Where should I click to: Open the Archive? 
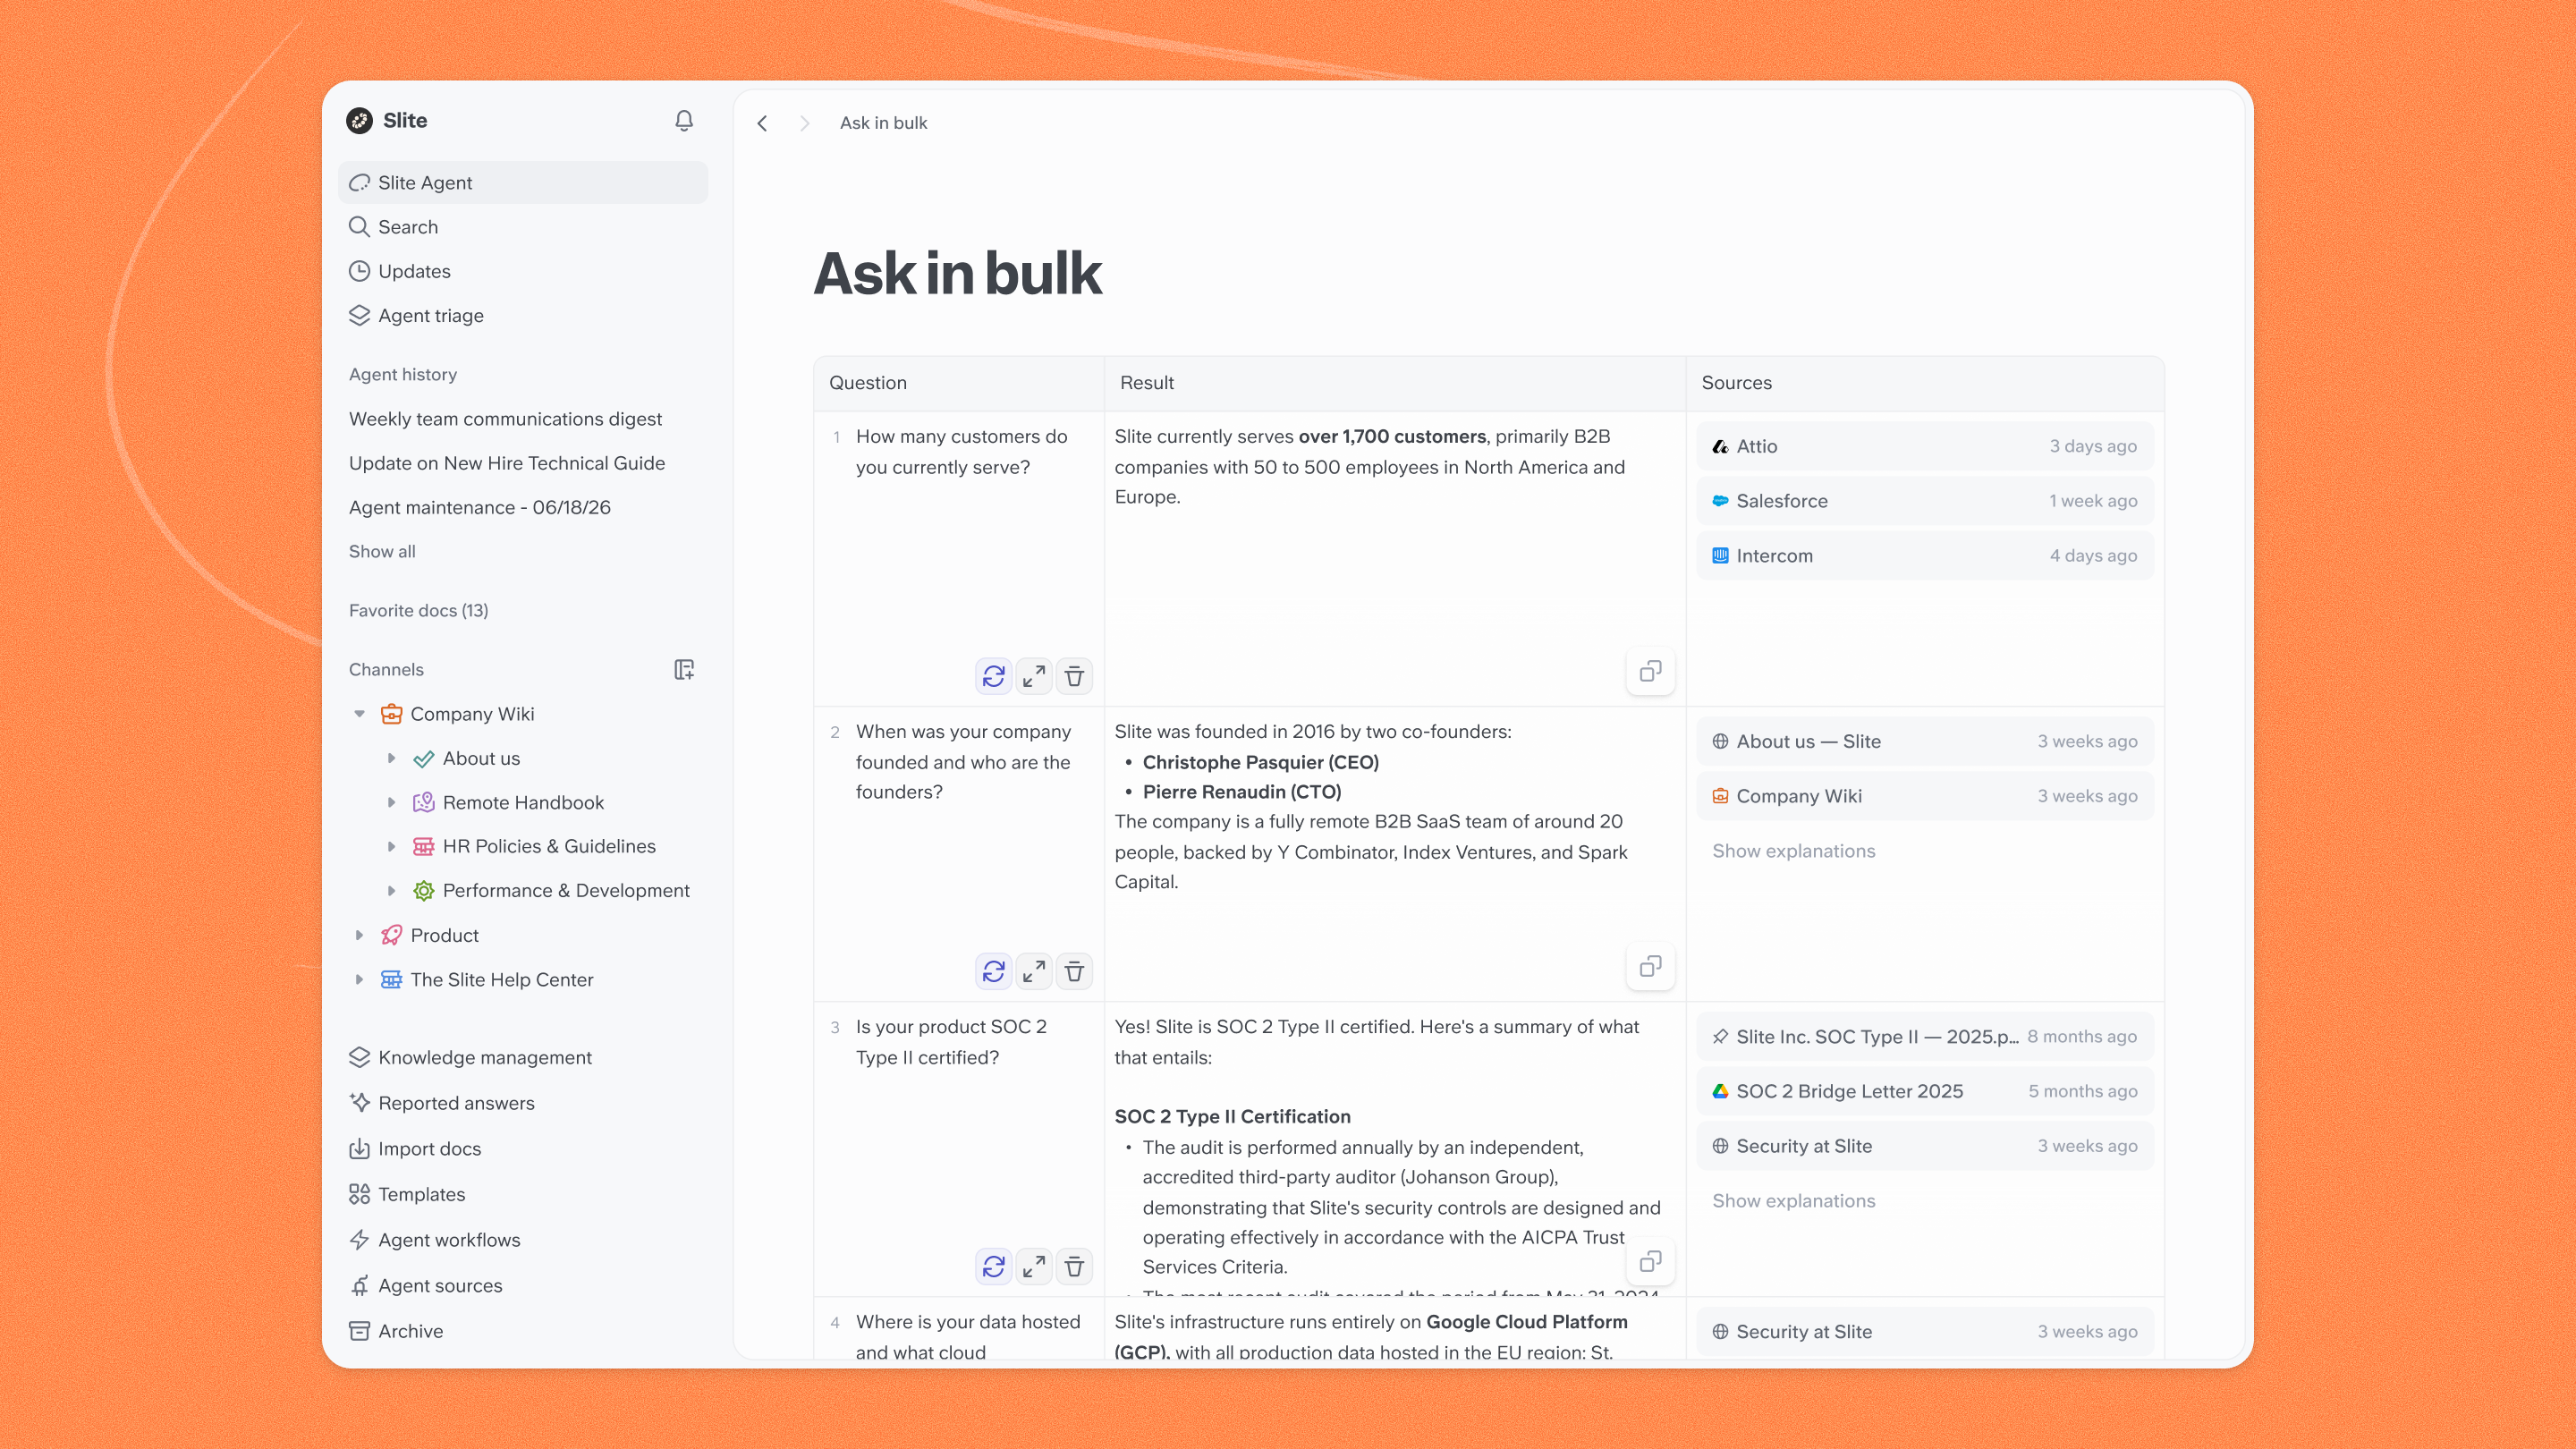523,1331
